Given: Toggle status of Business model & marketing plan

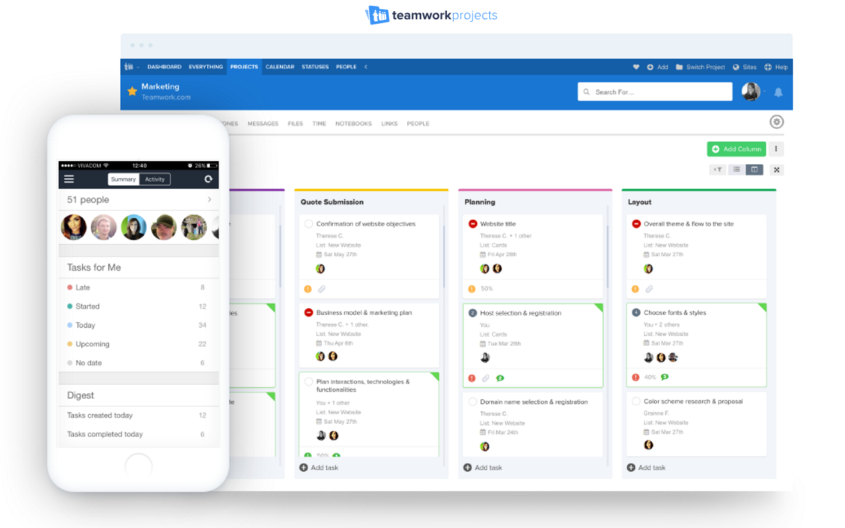Looking at the screenshot, I should [x=308, y=313].
